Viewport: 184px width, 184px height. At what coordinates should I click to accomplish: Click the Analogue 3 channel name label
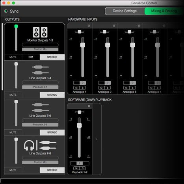[x=129, y=92]
